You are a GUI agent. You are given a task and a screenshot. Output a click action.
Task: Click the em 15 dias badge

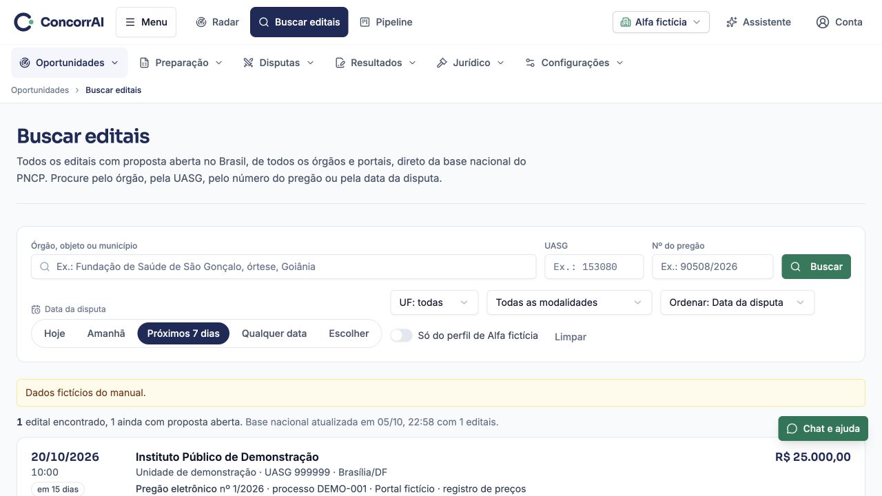pos(58,489)
